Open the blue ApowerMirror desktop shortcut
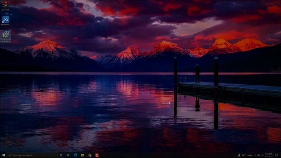The height and width of the screenshot is (158, 281). pos(6,21)
